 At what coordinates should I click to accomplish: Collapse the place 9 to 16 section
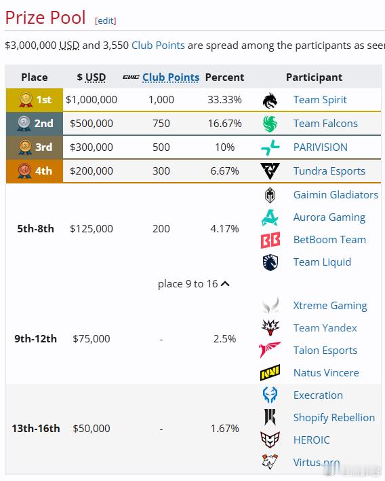point(193,284)
